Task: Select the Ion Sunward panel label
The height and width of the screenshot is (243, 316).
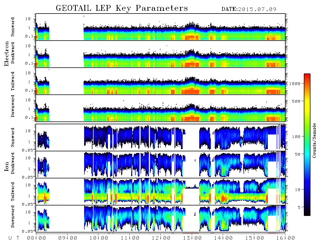Action: coord(12,137)
